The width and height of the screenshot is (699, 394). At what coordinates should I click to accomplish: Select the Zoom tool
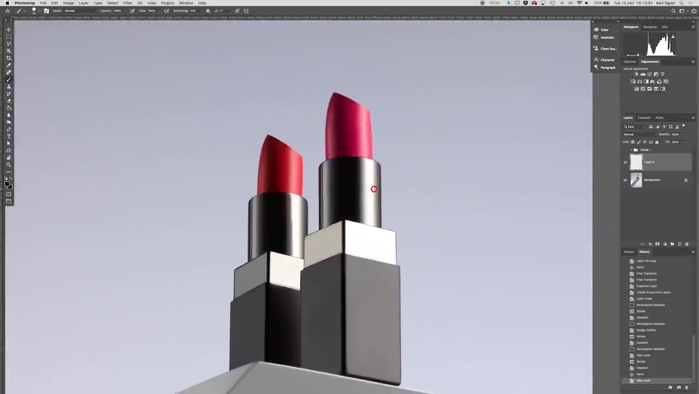8,164
